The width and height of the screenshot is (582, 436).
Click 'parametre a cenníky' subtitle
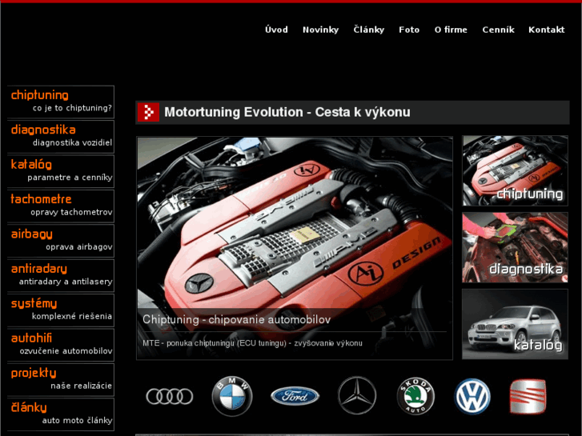click(x=70, y=178)
